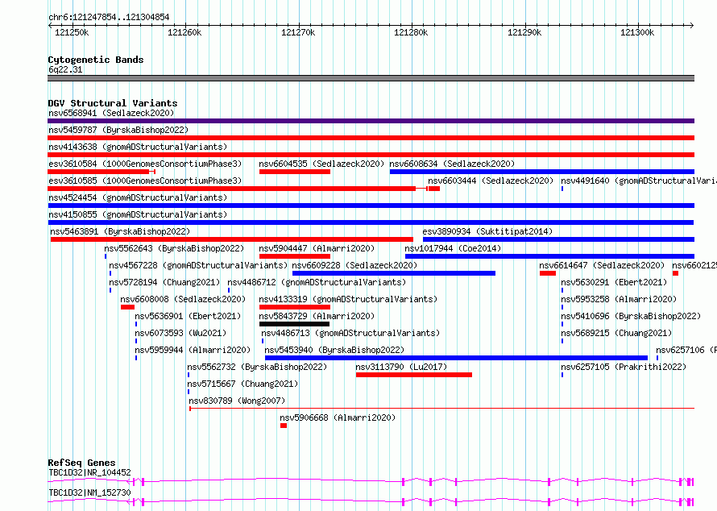Open nsv4524454 (gnomADStructuralVariants) label
The height and width of the screenshot is (511, 717).
pyautogui.click(x=138, y=197)
